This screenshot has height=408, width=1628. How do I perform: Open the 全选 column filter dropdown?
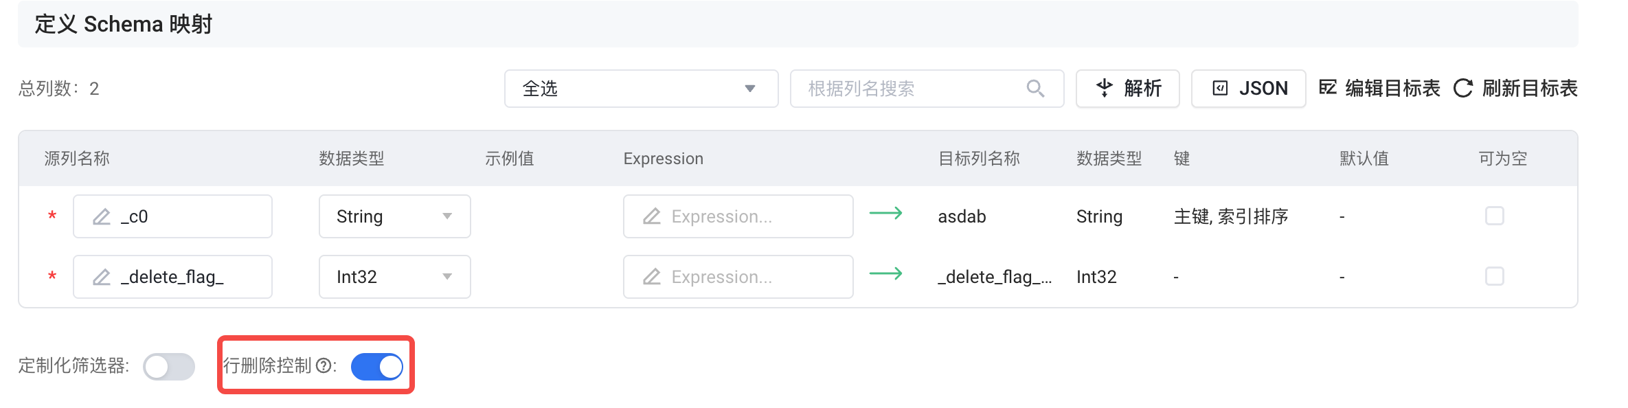(640, 89)
